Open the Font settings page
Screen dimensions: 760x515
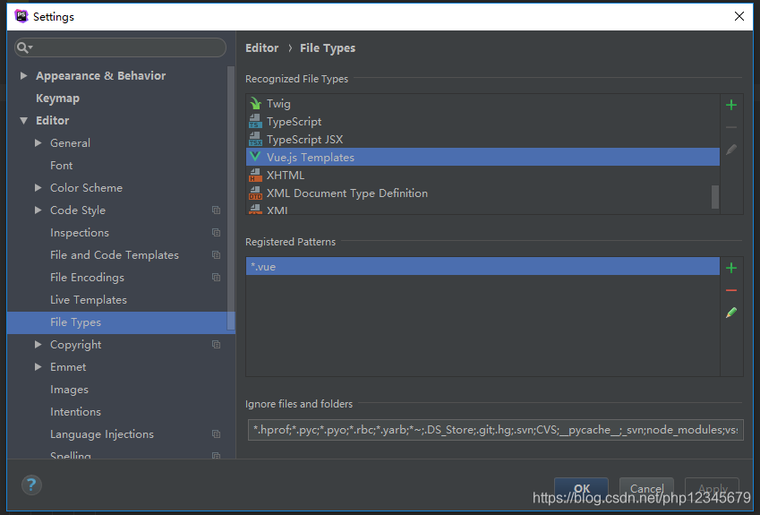[62, 166]
